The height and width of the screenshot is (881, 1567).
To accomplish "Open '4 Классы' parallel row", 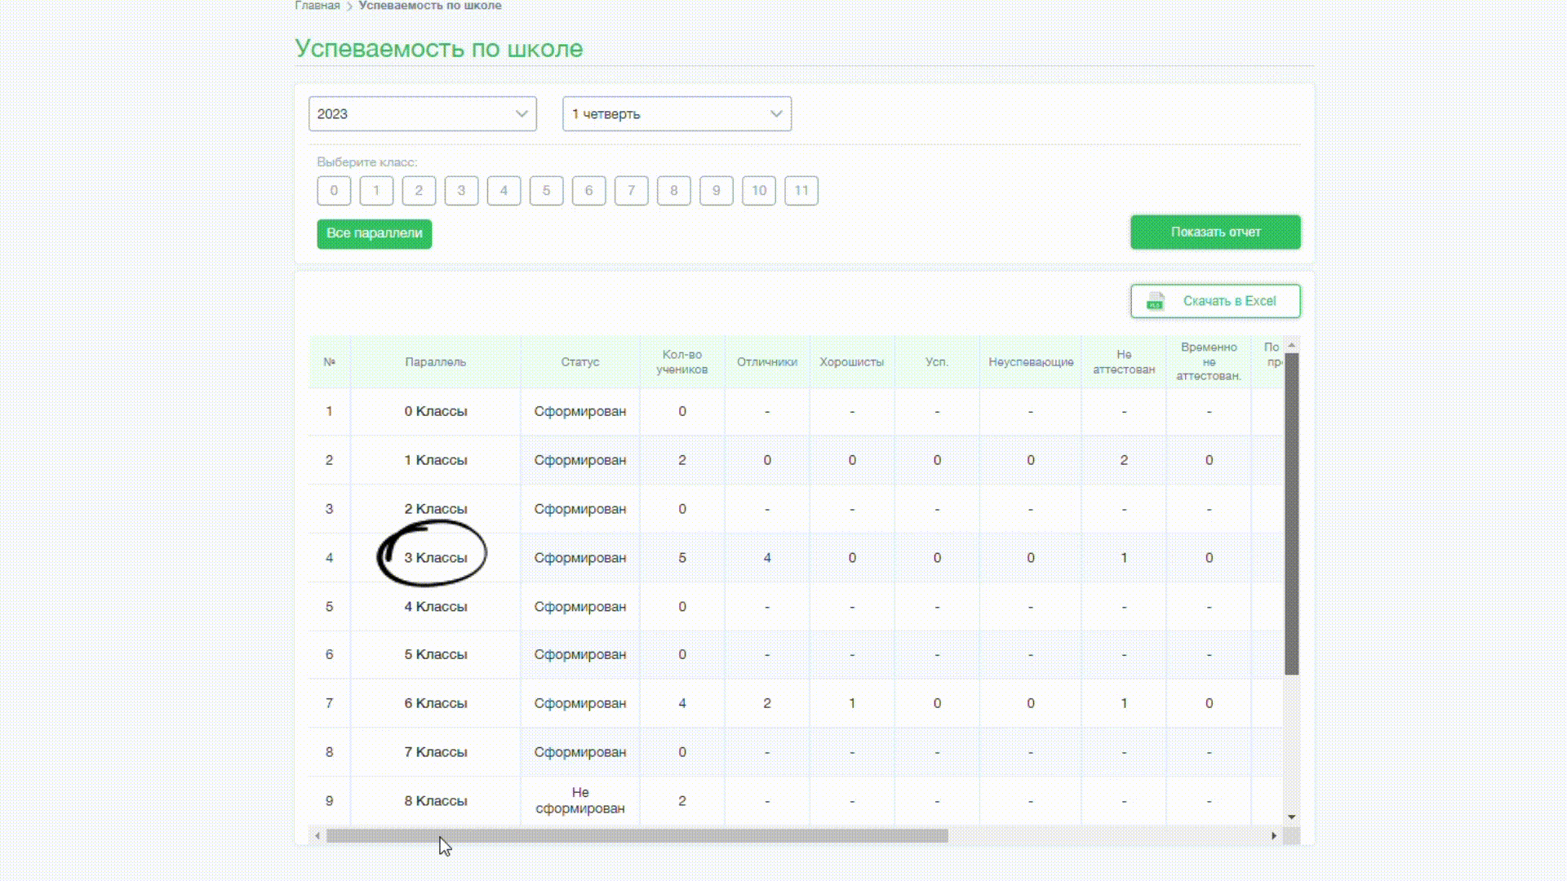I will [436, 607].
